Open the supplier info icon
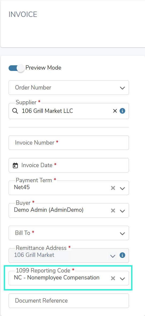This screenshot has height=316, width=145. pyautogui.click(x=122, y=111)
